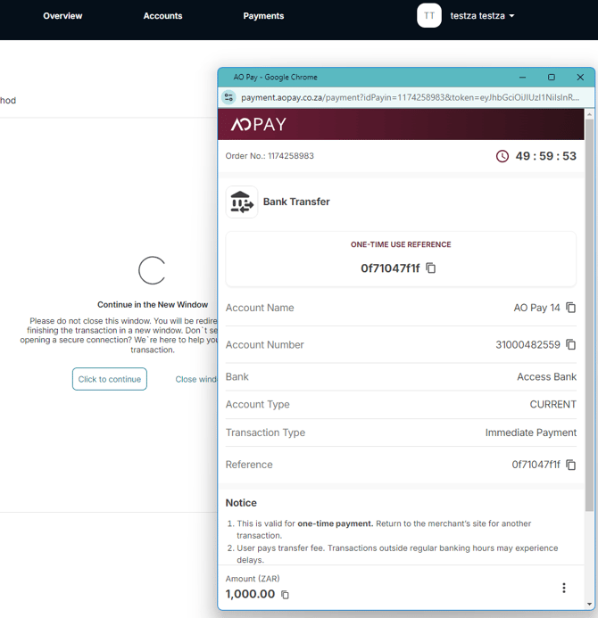Click the countdown timer clock icon
The width and height of the screenshot is (598, 618).
pyautogui.click(x=502, y=156)
